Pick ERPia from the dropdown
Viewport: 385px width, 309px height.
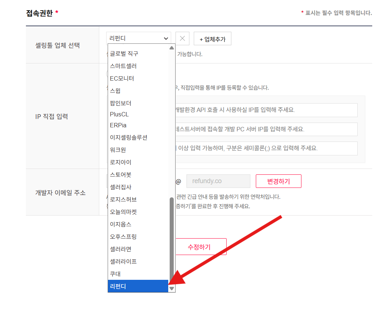click(x=138, y=125)
